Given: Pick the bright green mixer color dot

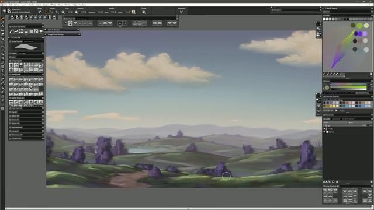Looking at the screenshot, I should (360, 26).
